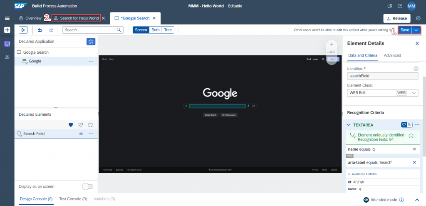Open the 46% zoom level dropdown
Image resolution: width=426 pixels, height=206 pixels.
(x=332, y=52)
